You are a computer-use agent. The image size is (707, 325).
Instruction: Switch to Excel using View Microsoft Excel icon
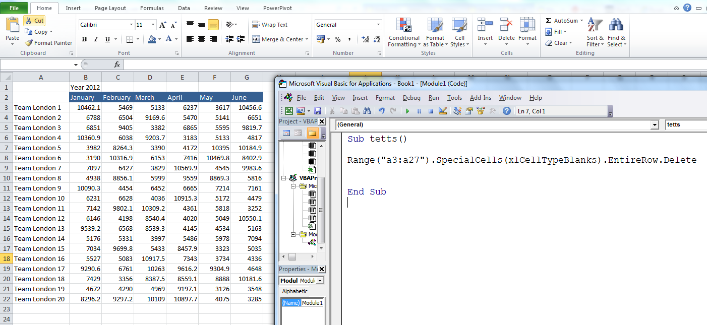(x=289, y=111)
